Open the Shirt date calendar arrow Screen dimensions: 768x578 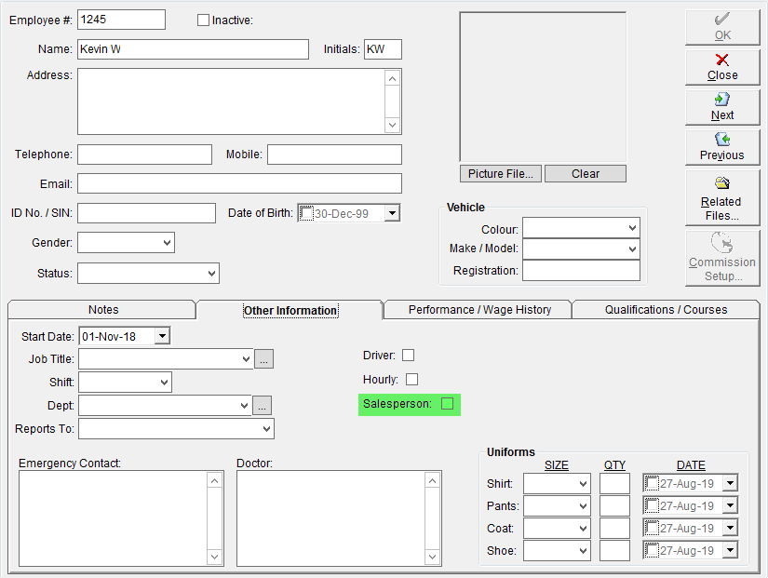tap(730, 483)
